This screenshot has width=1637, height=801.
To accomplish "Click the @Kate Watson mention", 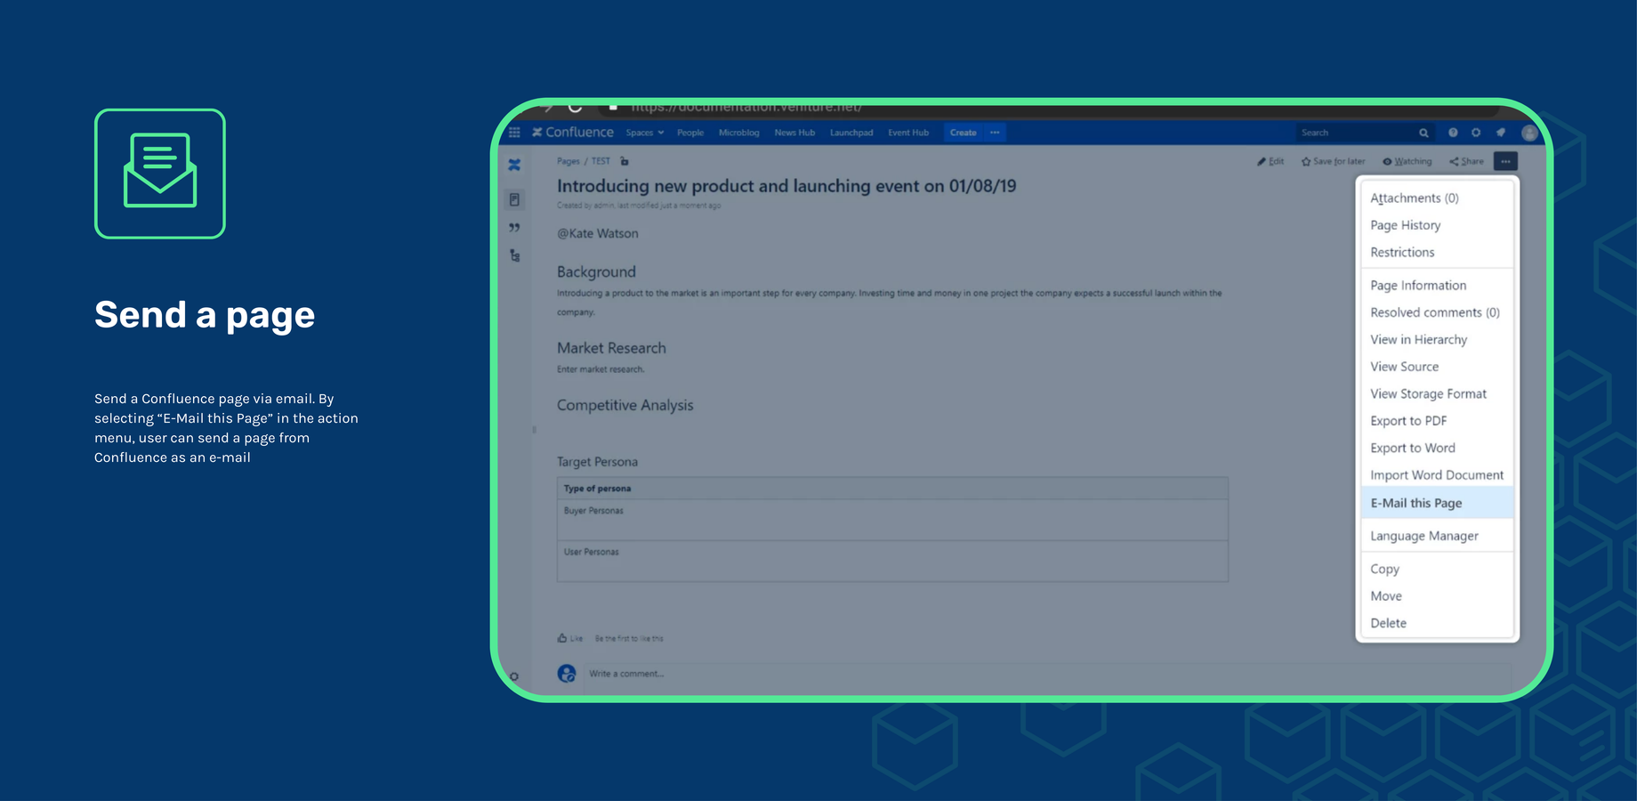I will pos(598,233).
